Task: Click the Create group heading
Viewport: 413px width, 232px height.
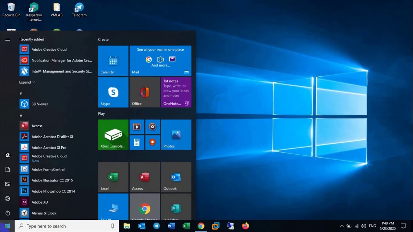Action: (x=103, y=39)
